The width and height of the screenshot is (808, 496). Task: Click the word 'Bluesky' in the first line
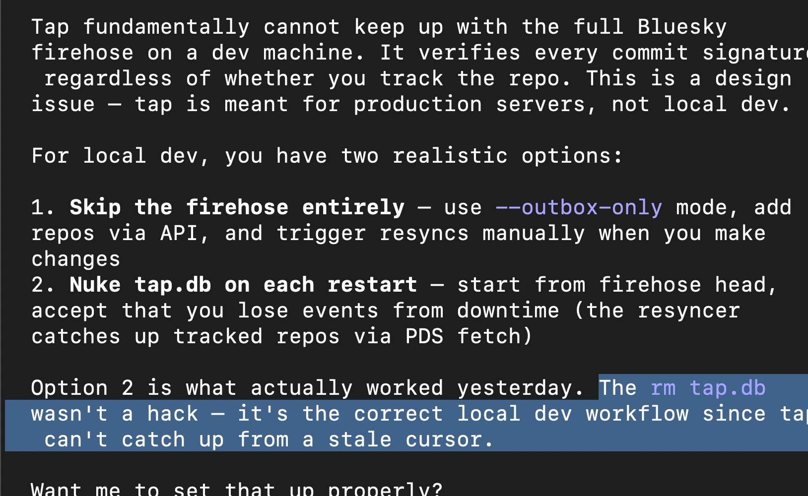pos(682,27)
